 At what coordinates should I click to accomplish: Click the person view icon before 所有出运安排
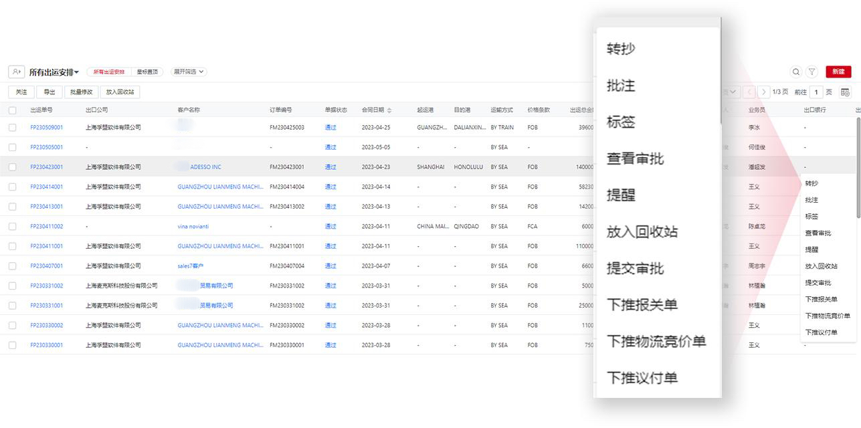coord(16,71)
